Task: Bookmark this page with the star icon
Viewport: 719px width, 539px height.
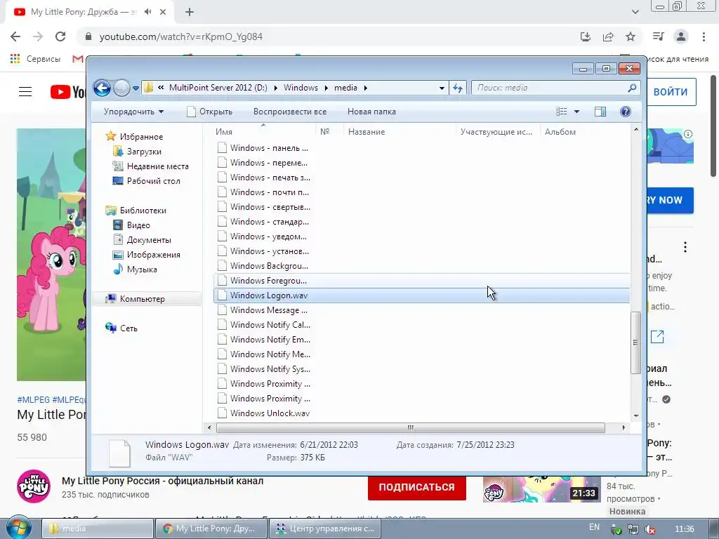Action: tap(631, 36)
